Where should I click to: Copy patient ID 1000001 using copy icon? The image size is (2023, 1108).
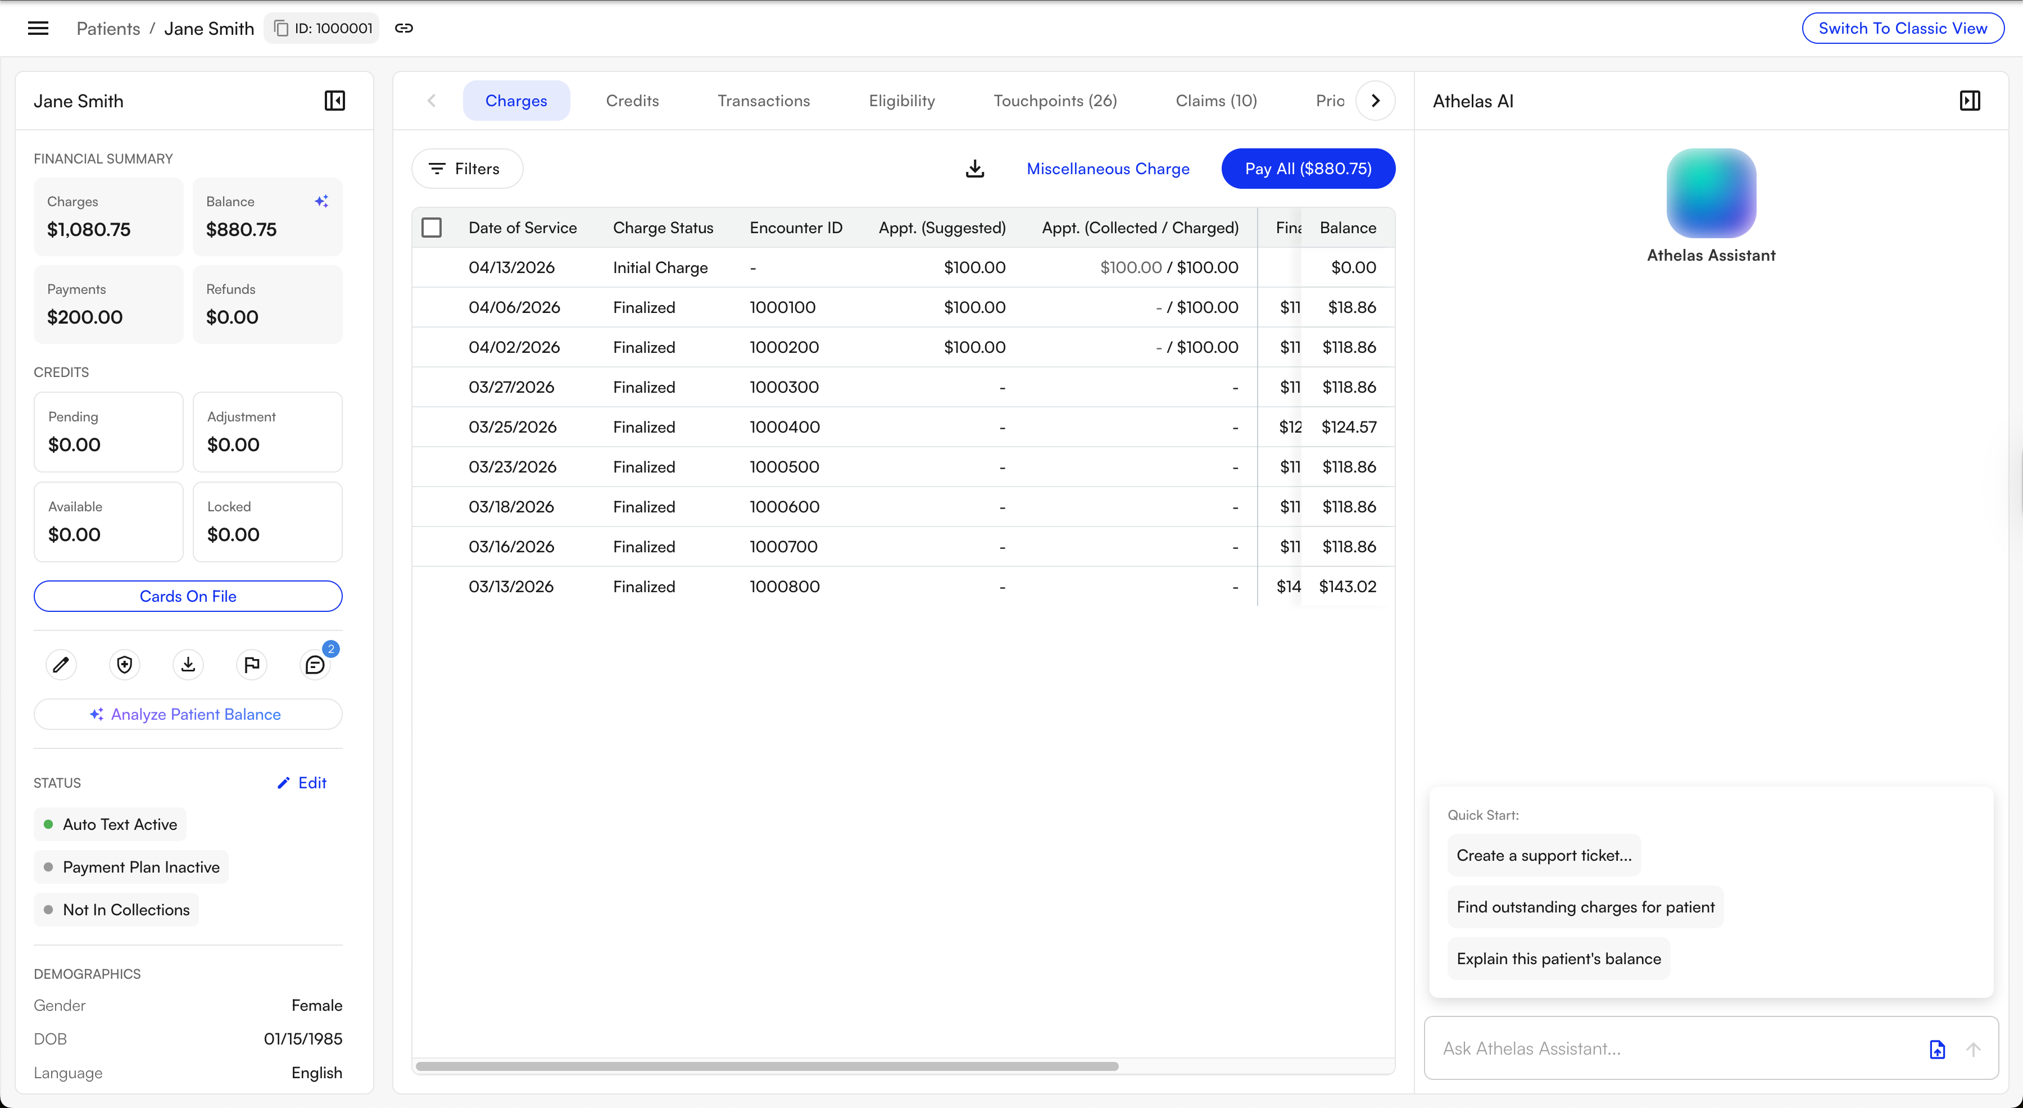[x=281, y=28]
